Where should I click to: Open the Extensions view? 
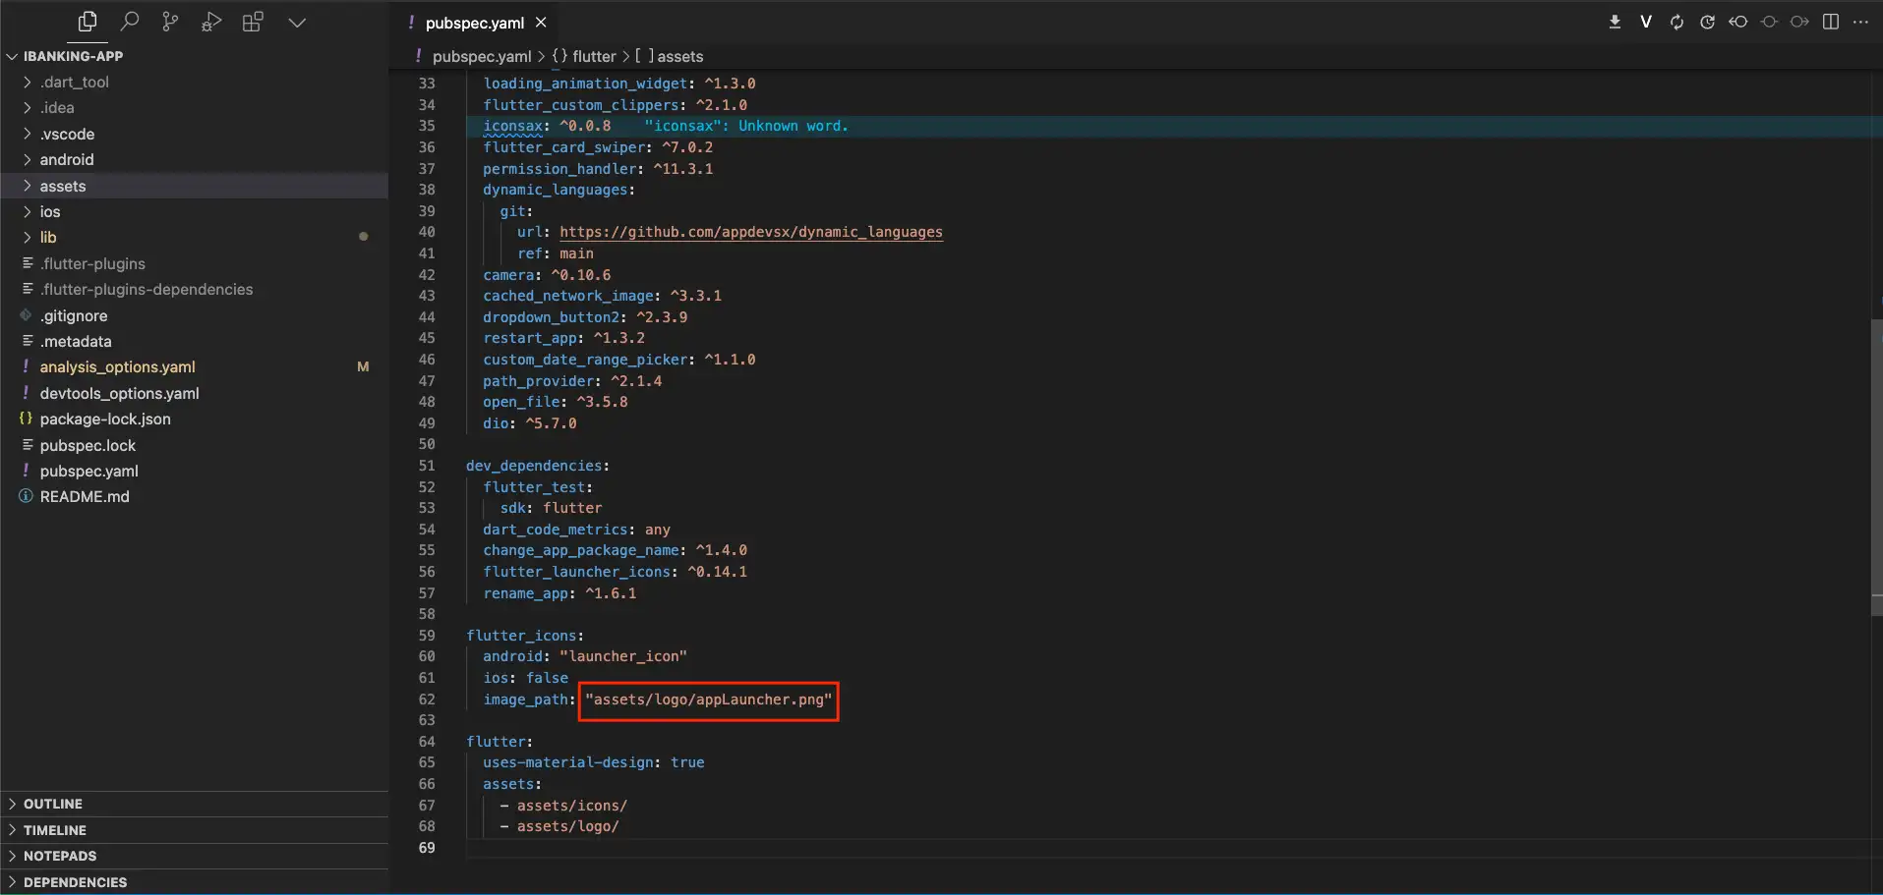click(253, 21)
